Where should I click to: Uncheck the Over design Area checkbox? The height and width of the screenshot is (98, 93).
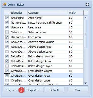(x=7, y=76)
